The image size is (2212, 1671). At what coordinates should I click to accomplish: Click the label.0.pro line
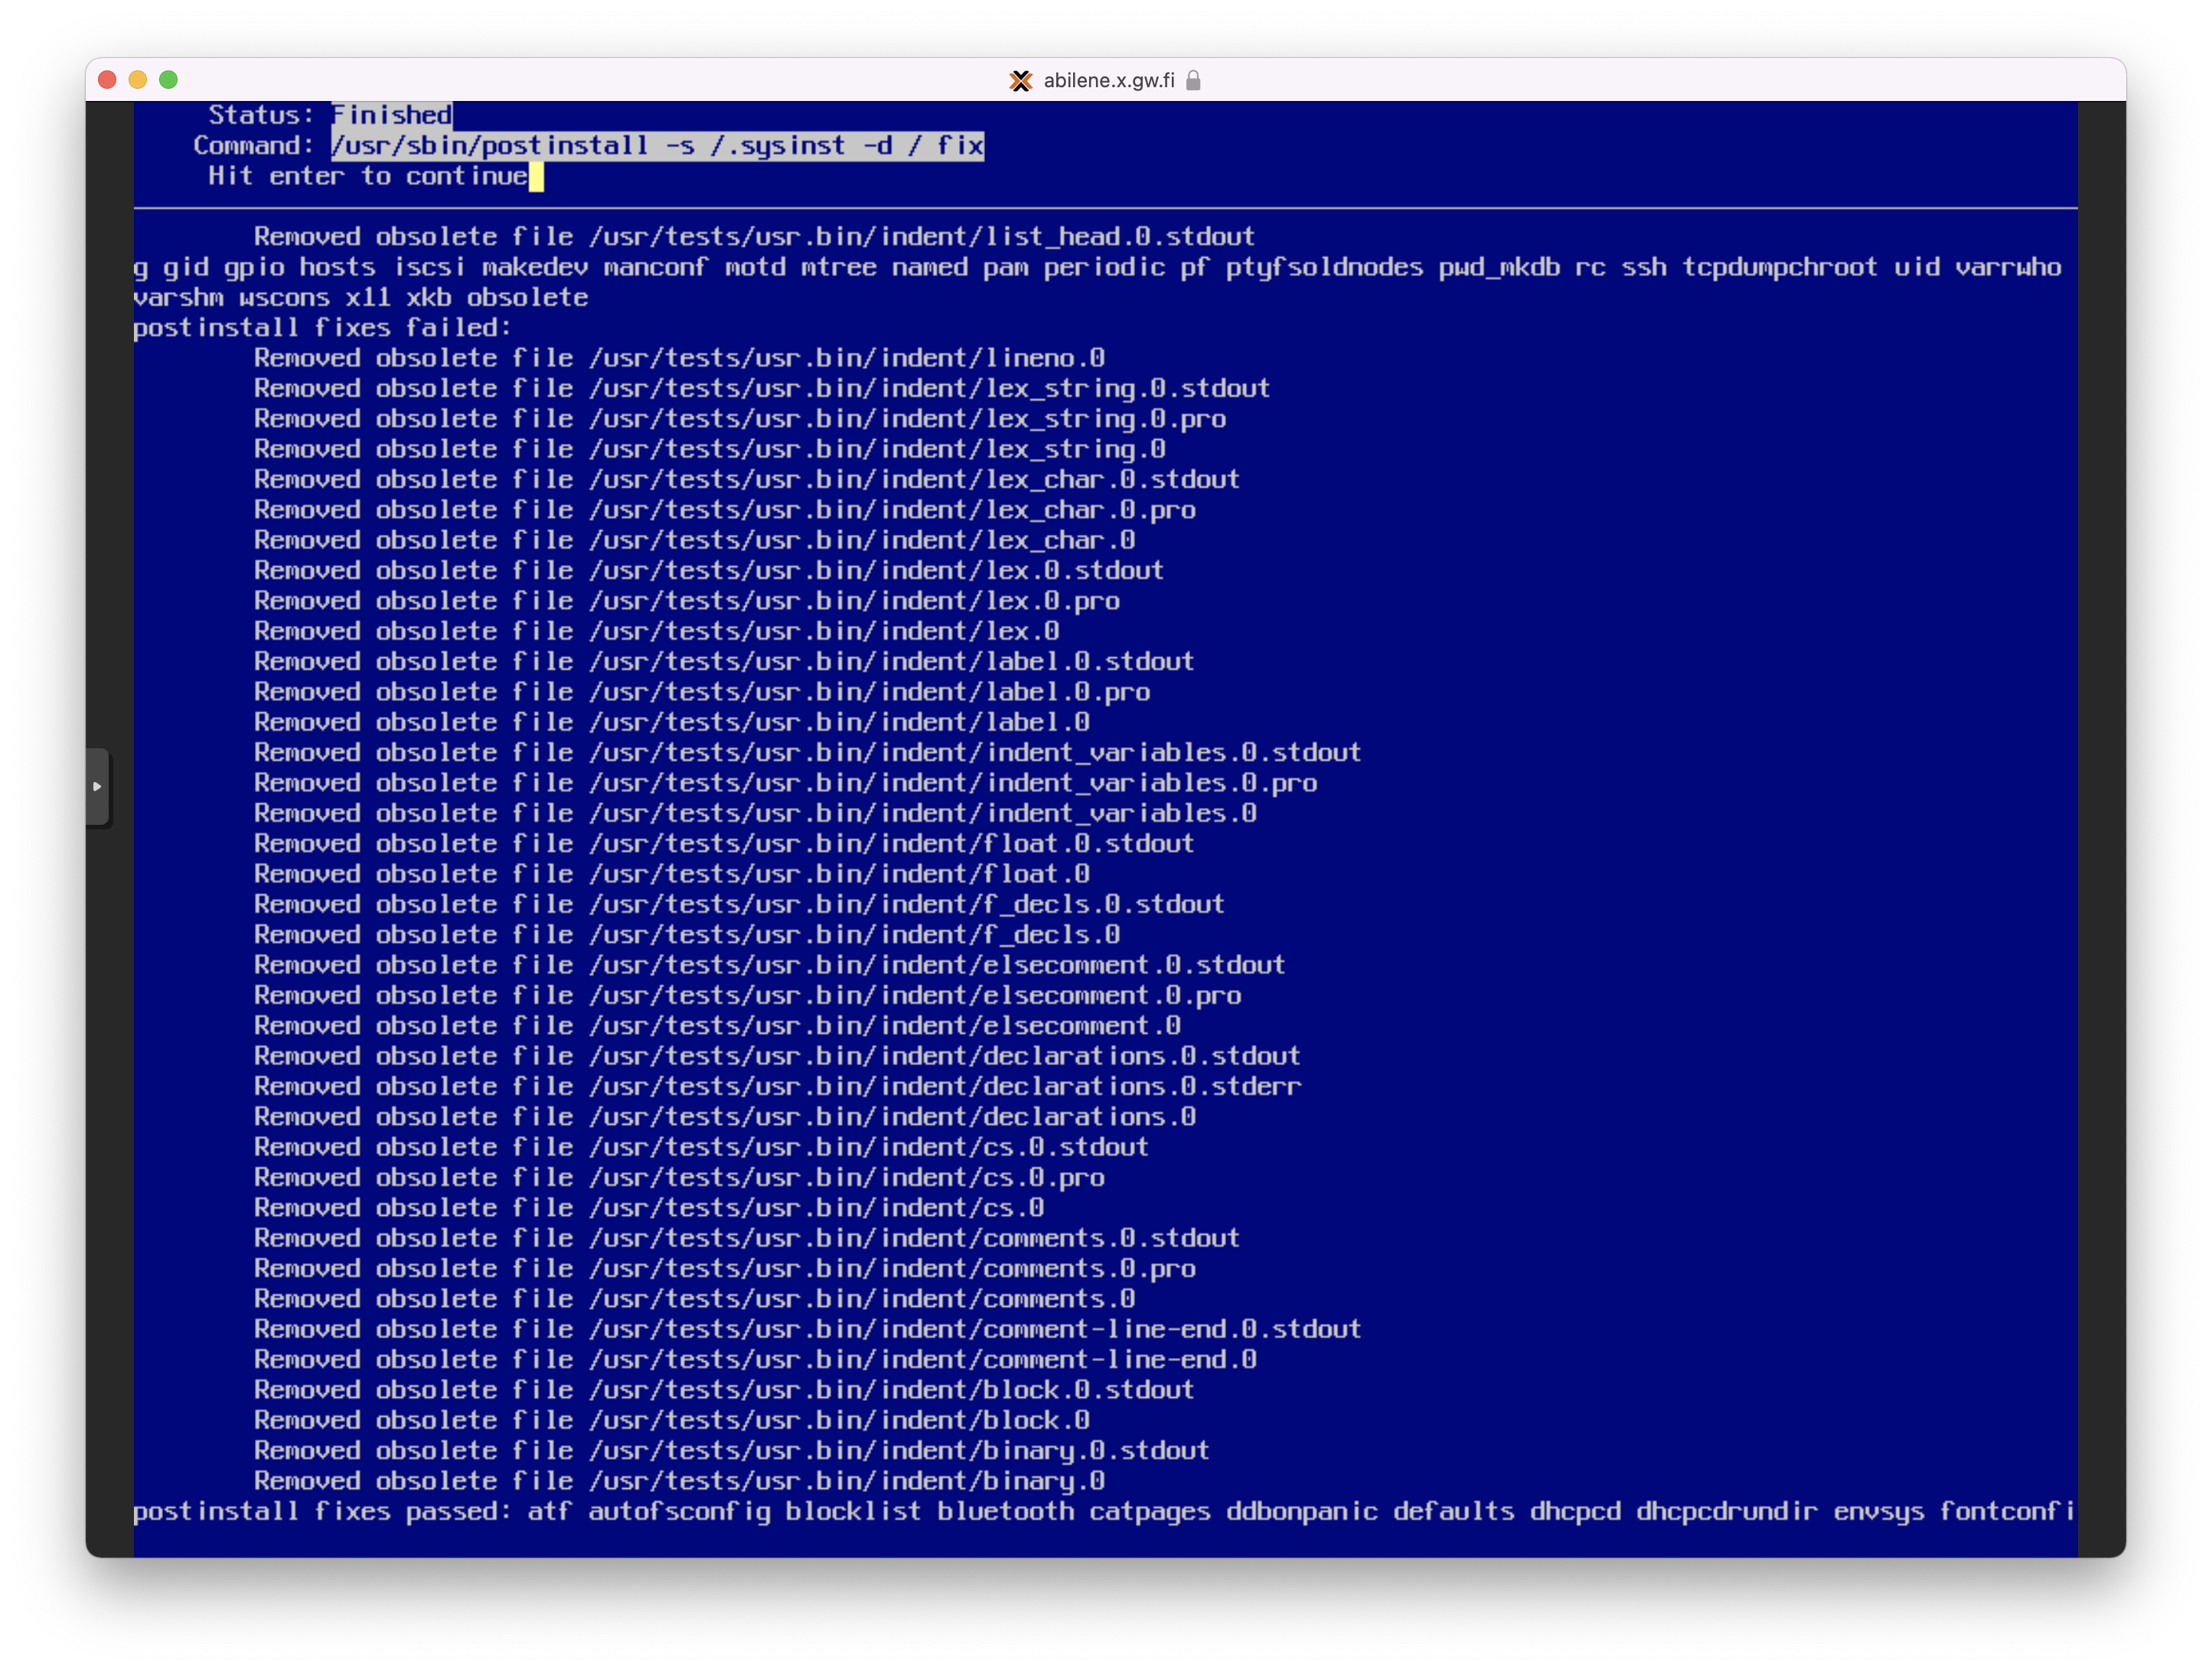(x=702, y=692)
